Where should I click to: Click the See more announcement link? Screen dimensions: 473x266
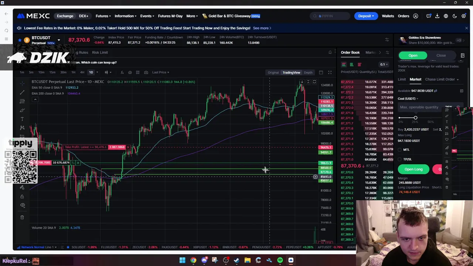262,28
